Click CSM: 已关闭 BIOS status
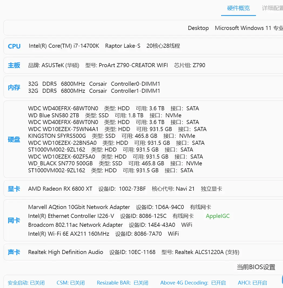283x288 pixels. click(71, 283)
